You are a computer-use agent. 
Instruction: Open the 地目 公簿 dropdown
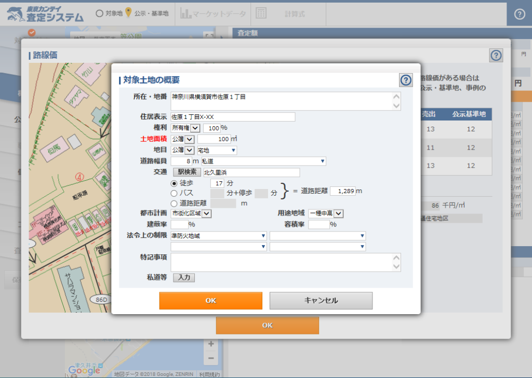182,150
